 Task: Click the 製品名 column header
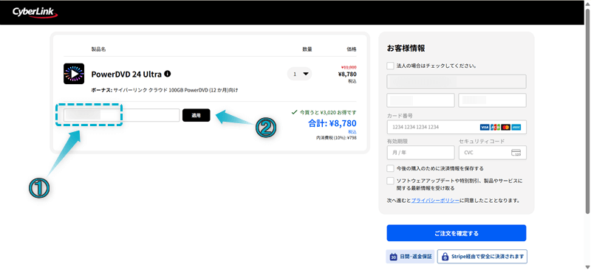point(99,49)
